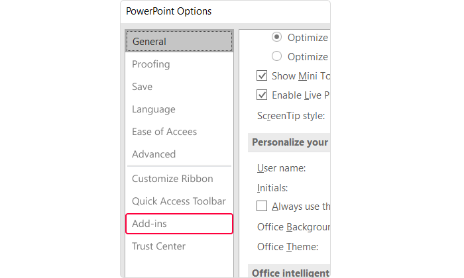Switch to the Save category
This screenshot has height=278, width=464.
[x=143, y=87]
